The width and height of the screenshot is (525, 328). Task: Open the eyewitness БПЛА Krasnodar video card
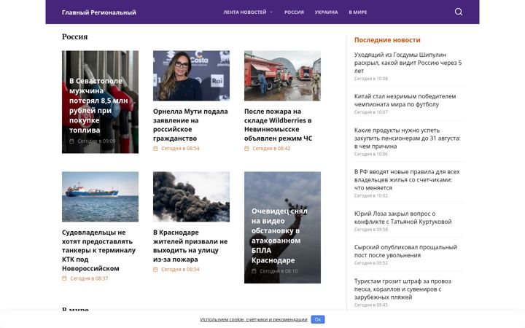282,227
